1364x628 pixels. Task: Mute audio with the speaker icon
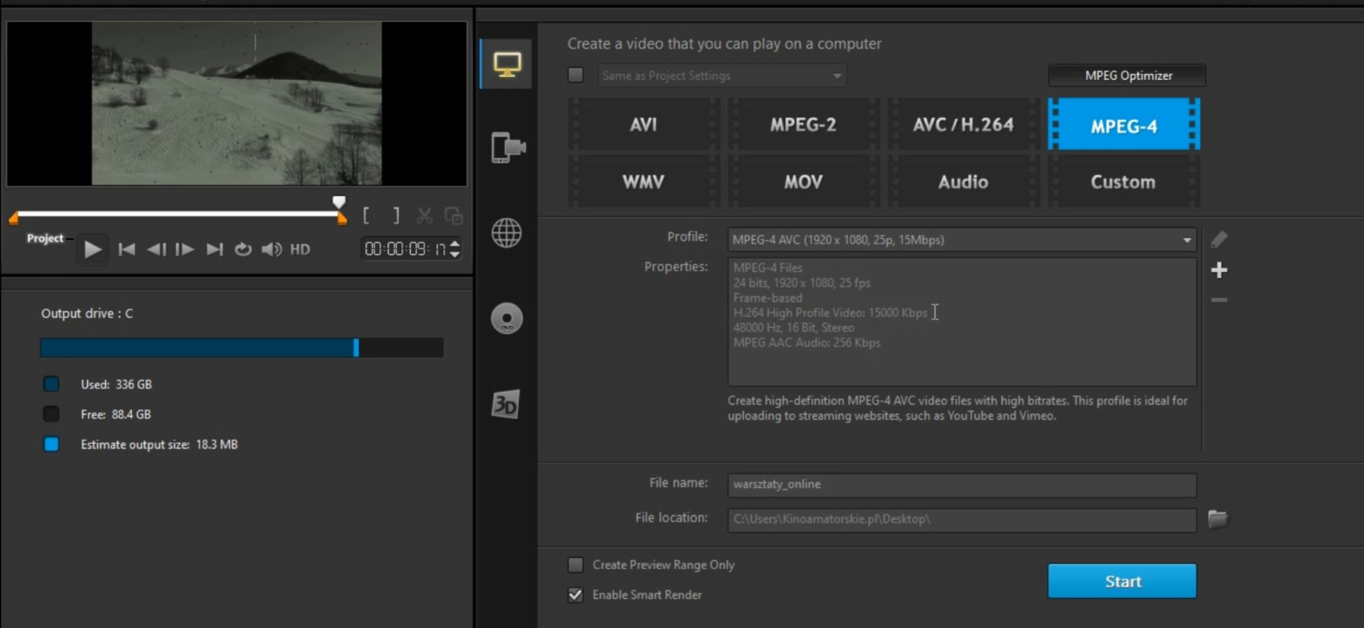coord(271,249)
